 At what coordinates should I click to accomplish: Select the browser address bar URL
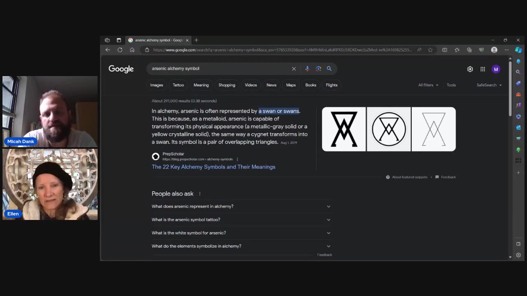click(282, 50)
